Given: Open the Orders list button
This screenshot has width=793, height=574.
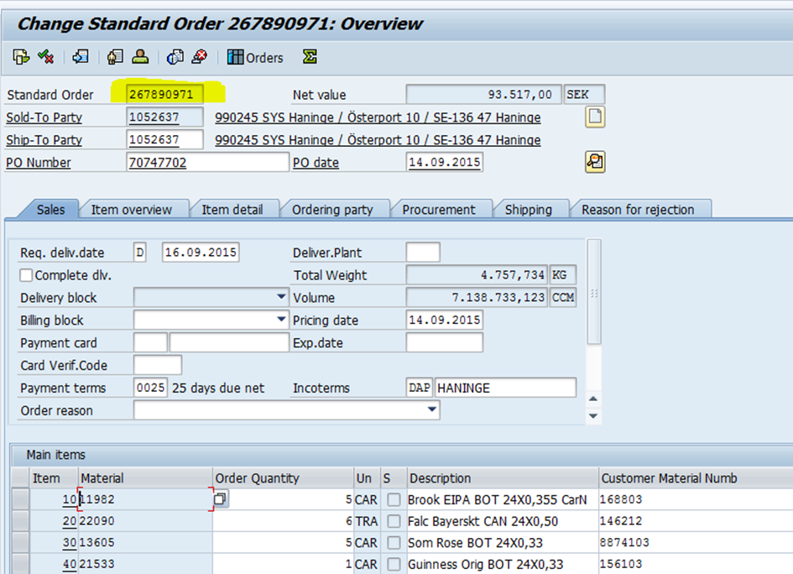Looking at the screenshot, I should tap(255, 57).
